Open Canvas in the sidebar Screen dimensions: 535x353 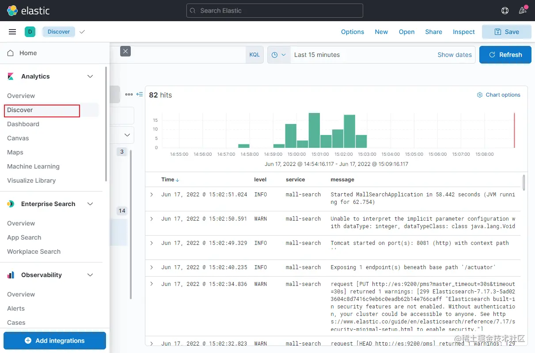[18, 138]
